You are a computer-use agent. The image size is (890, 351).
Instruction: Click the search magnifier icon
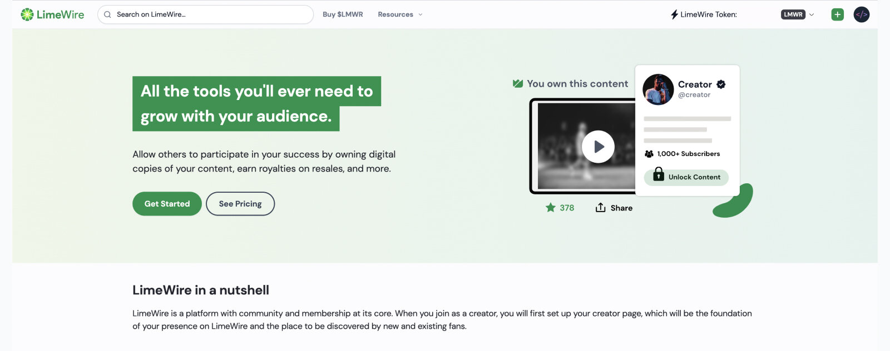(107, 14)
